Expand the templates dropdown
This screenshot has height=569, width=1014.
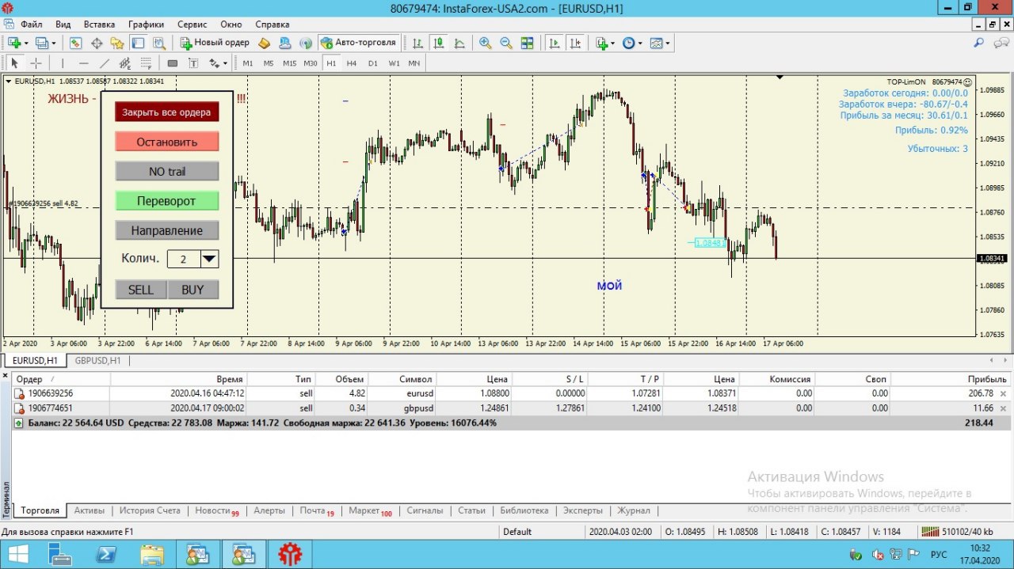tap(668, 43)
